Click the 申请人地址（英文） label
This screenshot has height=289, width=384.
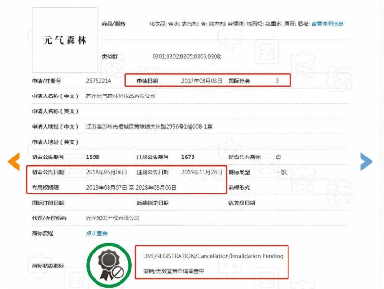[x=55, y=142]
